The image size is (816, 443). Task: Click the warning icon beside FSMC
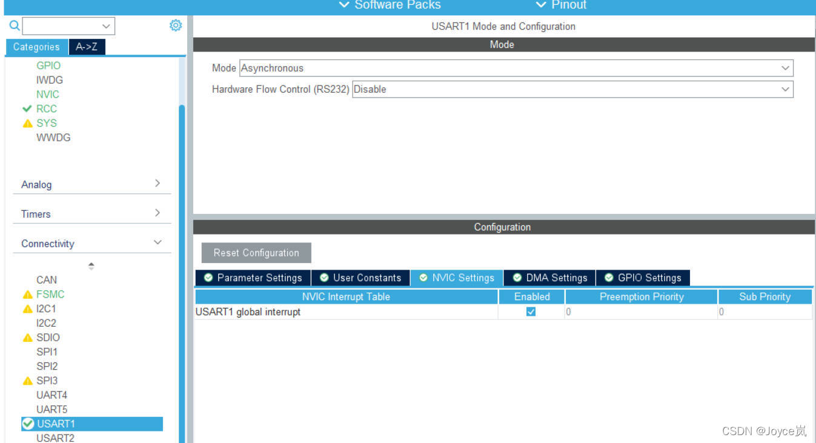(27, 295)
